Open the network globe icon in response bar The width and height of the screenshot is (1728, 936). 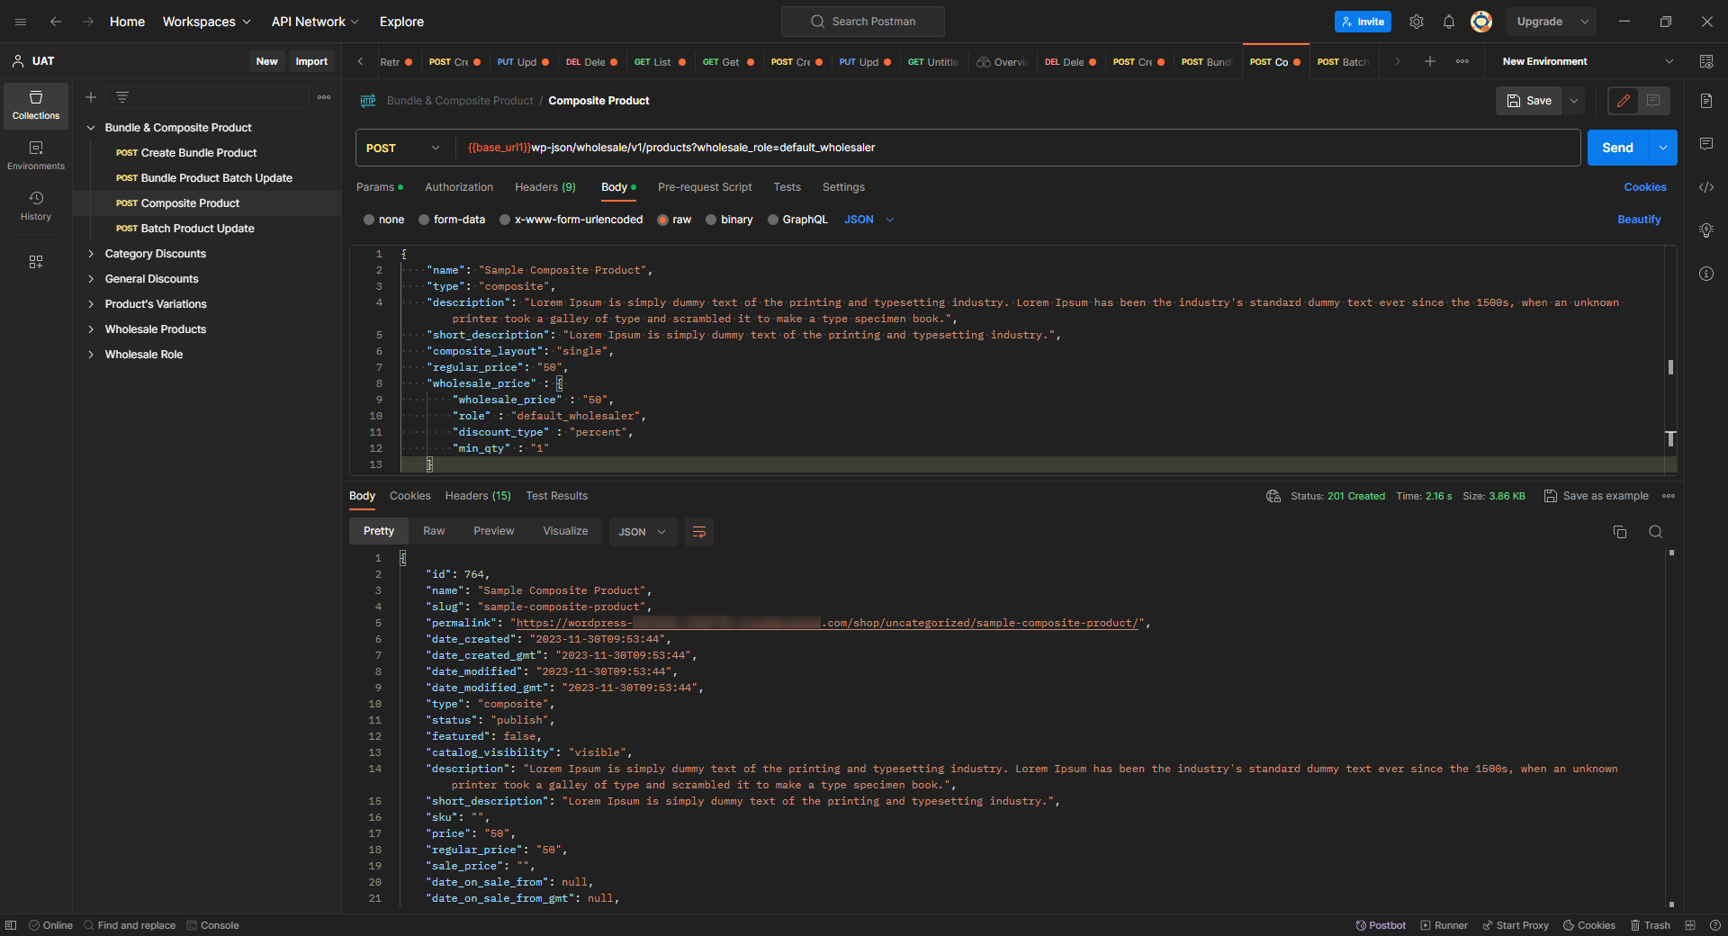1273,496
